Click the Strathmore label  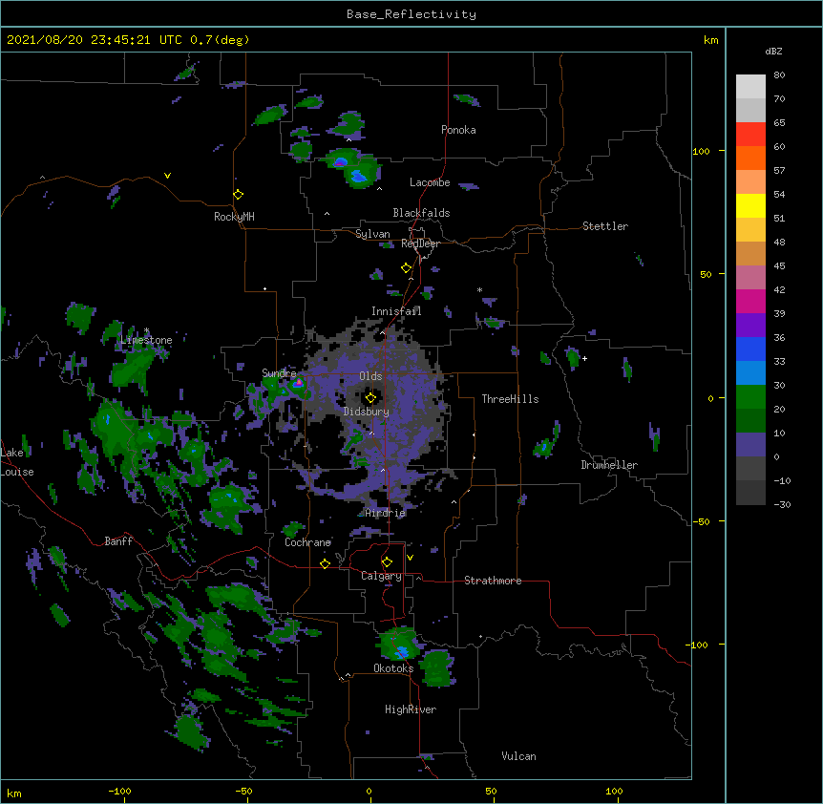[493, 581]
